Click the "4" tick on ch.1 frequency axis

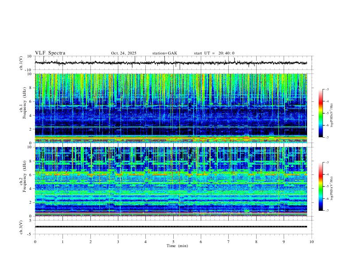[x=31, y=116]
